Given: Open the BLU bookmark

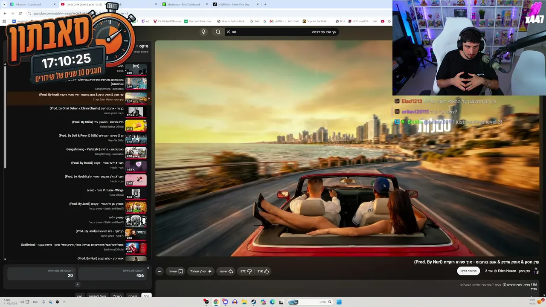Looking at the screenshot, I should tap(340, 21).
